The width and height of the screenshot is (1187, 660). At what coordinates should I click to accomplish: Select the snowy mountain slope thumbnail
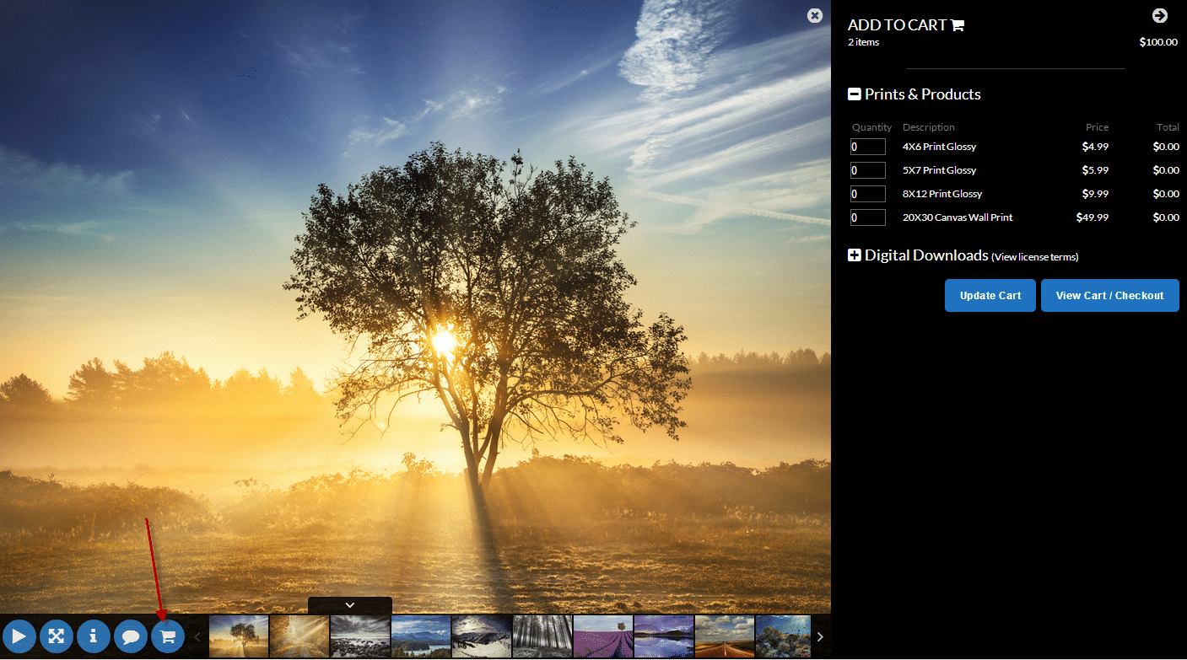(x=482, y=636)
